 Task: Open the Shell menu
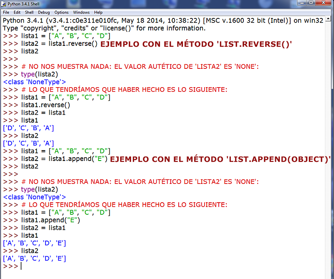point(29,12)
